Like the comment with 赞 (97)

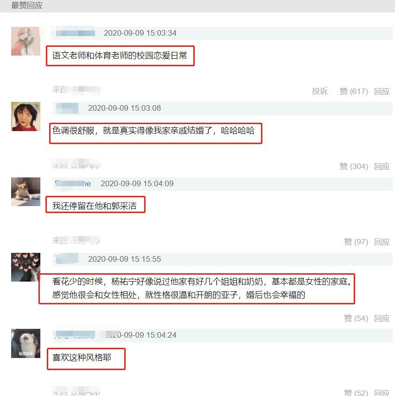point(356,242)
